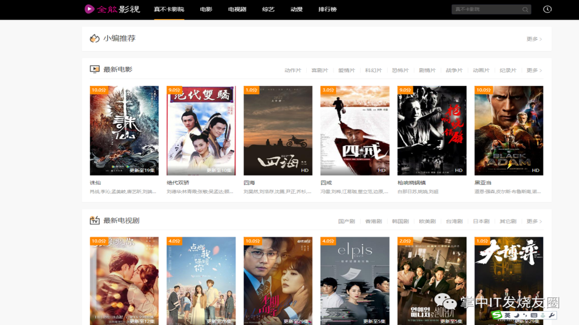Click the IME toolbar wrench settings icon

pyautogui.click(x=552, y=315)
